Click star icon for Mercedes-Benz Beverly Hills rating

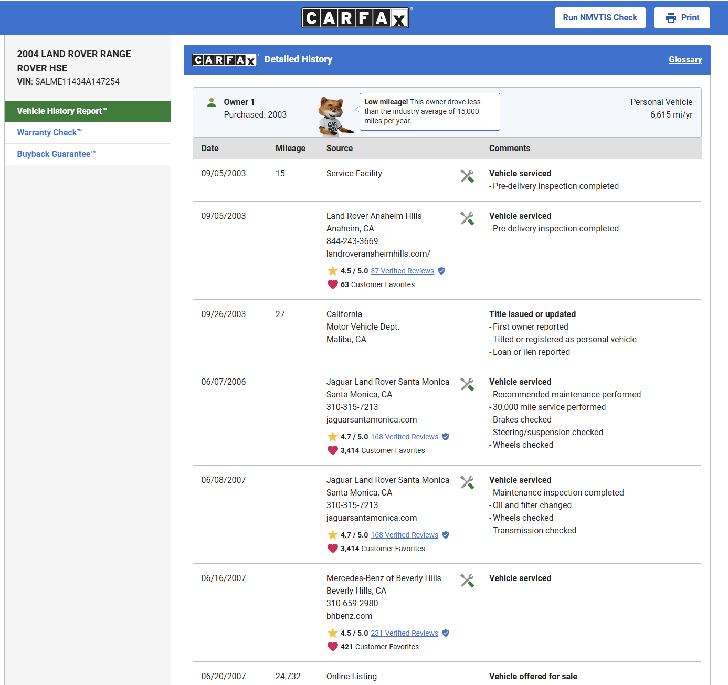(x=332, y=633)
